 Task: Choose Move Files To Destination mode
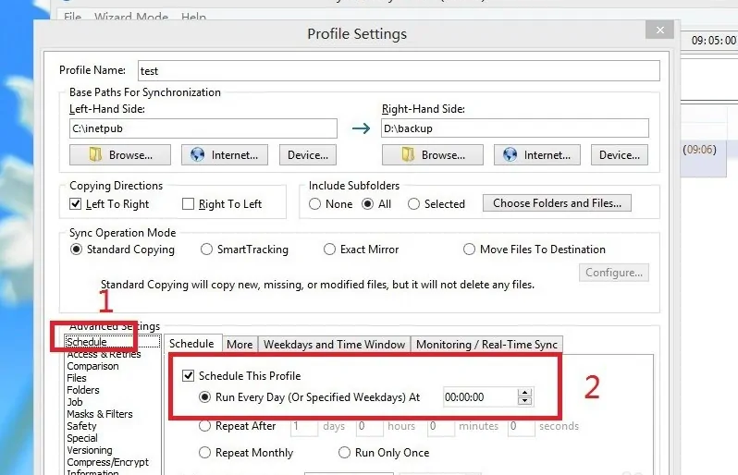(x=469, y=249)
